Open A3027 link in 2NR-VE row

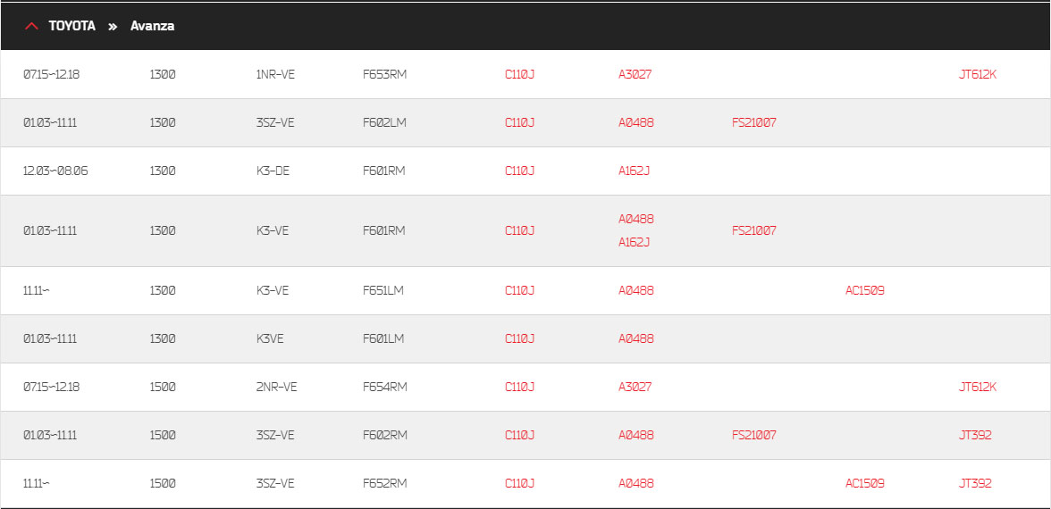(x=635, y=388)
